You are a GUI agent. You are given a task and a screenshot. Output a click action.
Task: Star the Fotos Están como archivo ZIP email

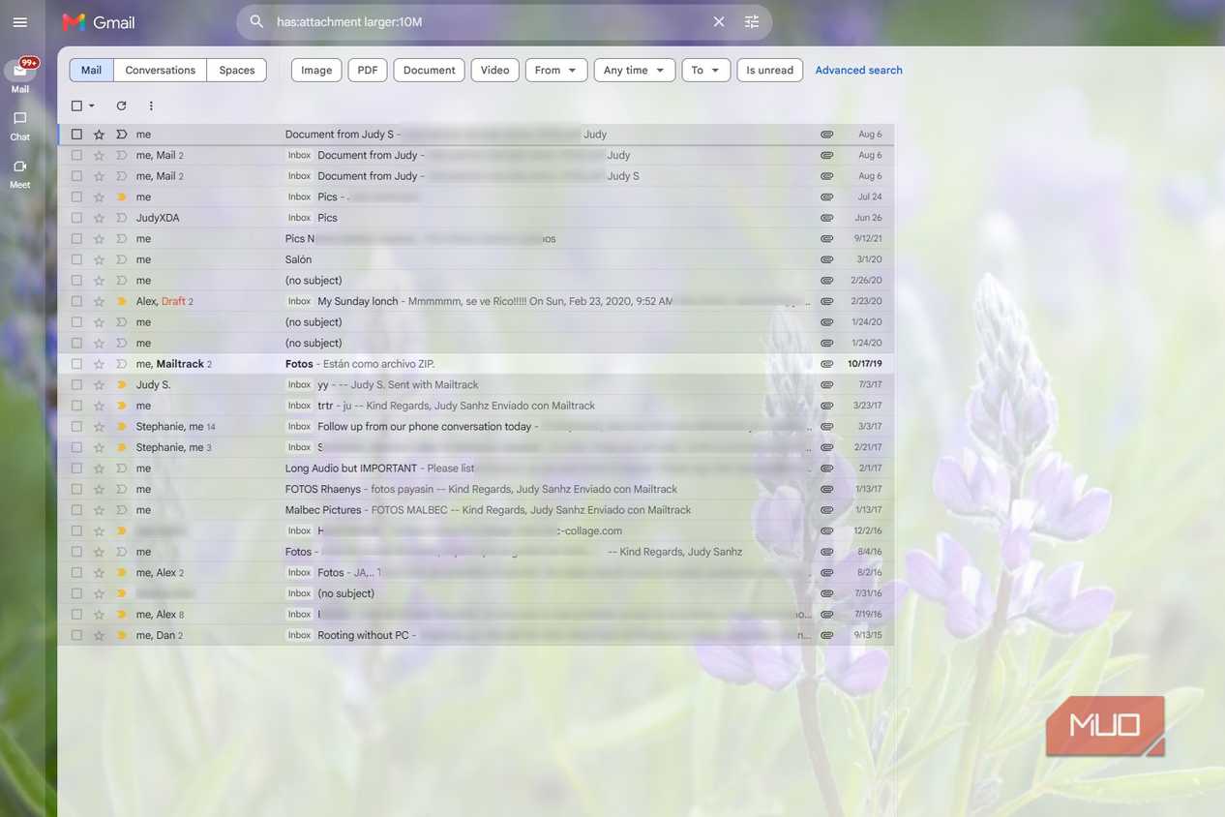coord(99,364)
